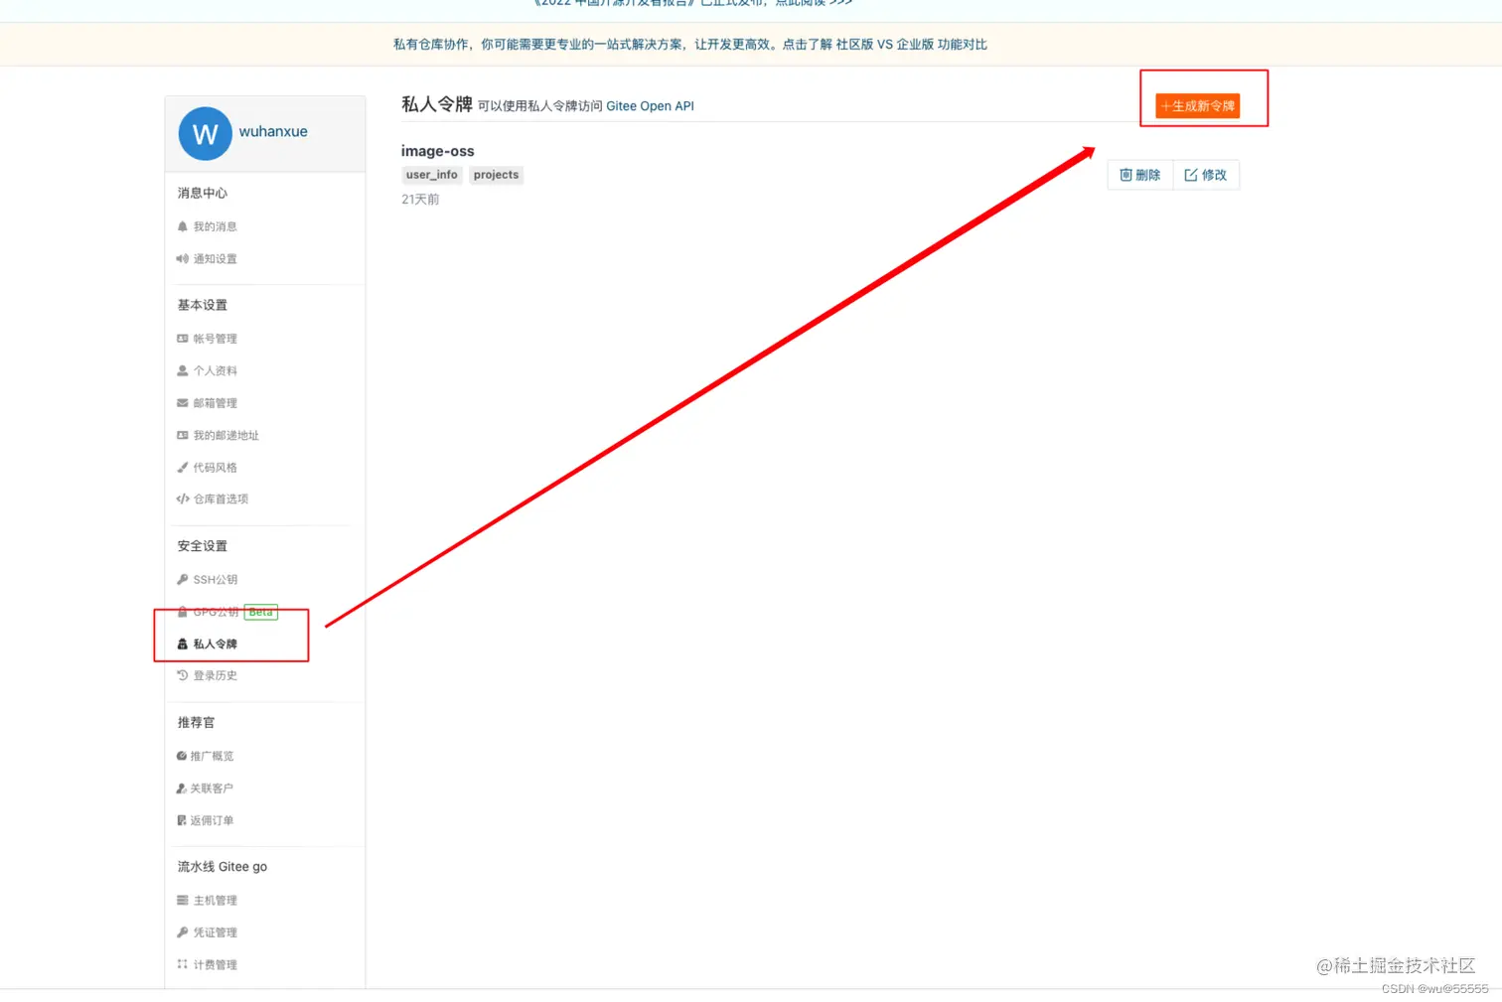1502x1002 pixels.
Task: Click the card icon beside 我的邮递地址
Action: point(183,435)
